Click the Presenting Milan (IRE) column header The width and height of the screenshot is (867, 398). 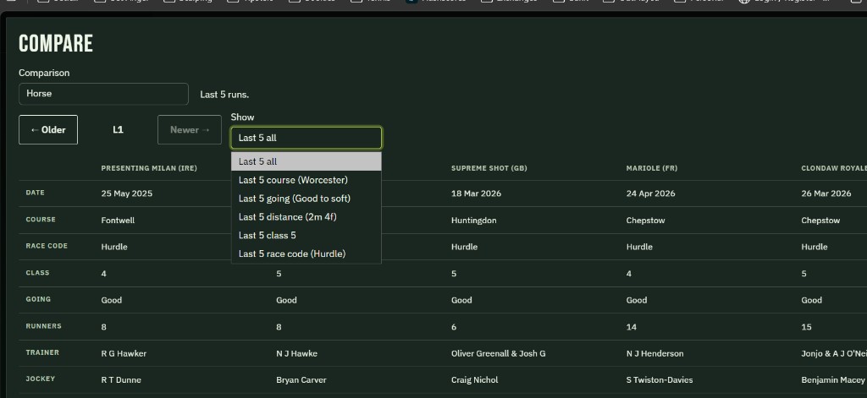[x=149, y=168]
